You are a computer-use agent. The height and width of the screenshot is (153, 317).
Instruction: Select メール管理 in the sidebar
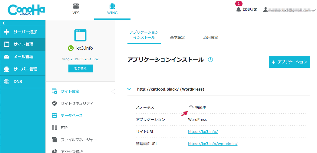pos(23,57)
